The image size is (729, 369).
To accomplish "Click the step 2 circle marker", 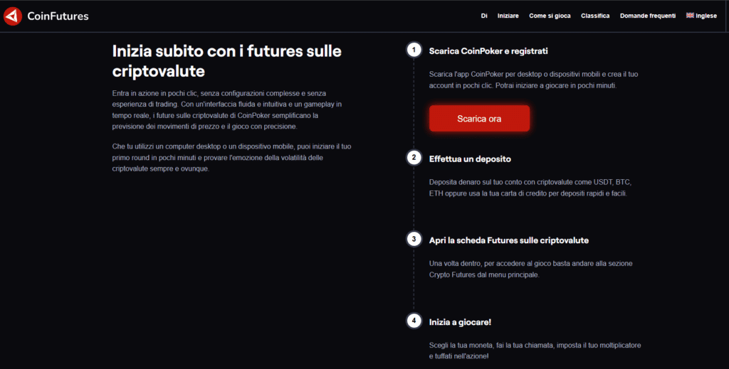I will coord(414,158).
